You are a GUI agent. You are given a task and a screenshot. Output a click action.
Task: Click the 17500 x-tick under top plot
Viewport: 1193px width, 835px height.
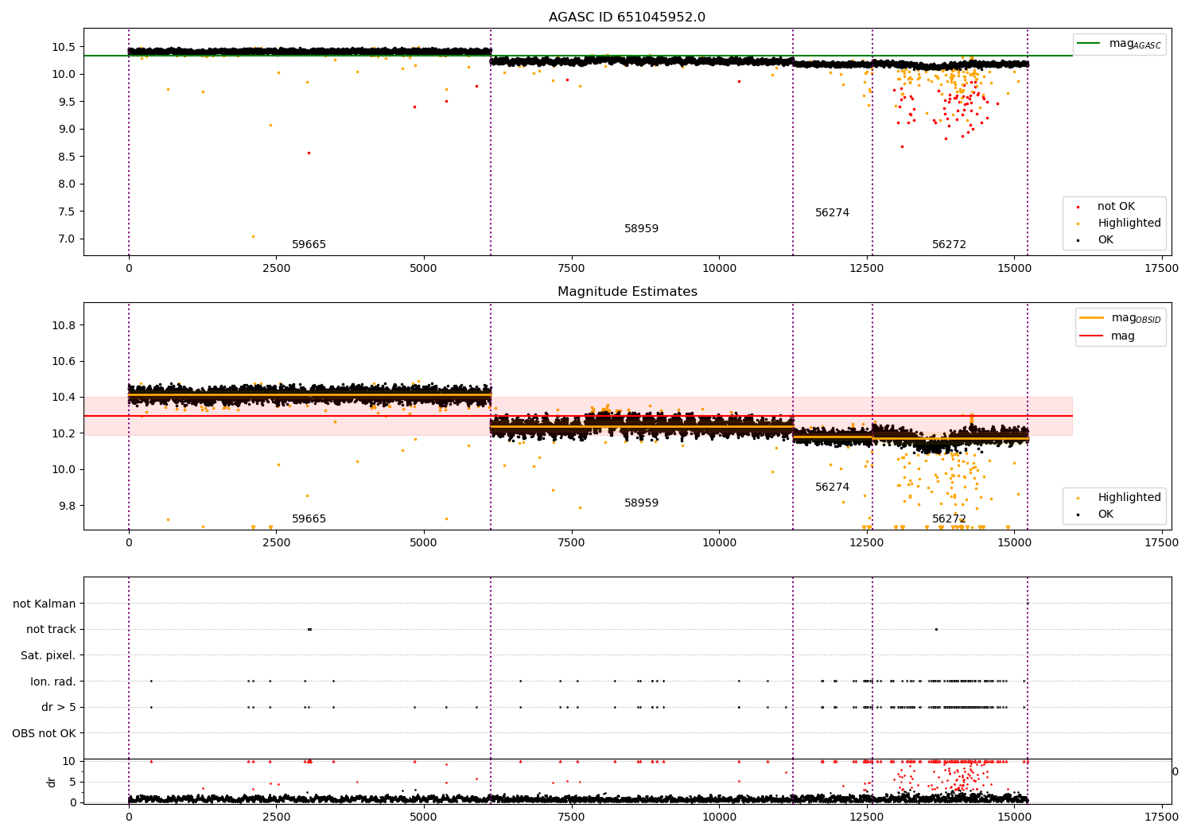(x=1162, y=269)
